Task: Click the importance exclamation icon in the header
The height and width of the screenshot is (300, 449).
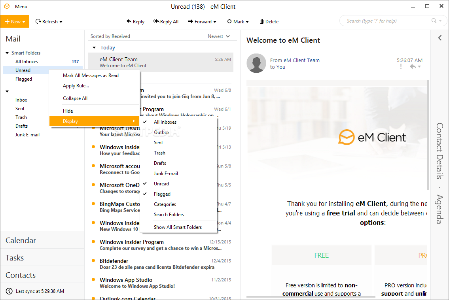Action: pos(401,67)
